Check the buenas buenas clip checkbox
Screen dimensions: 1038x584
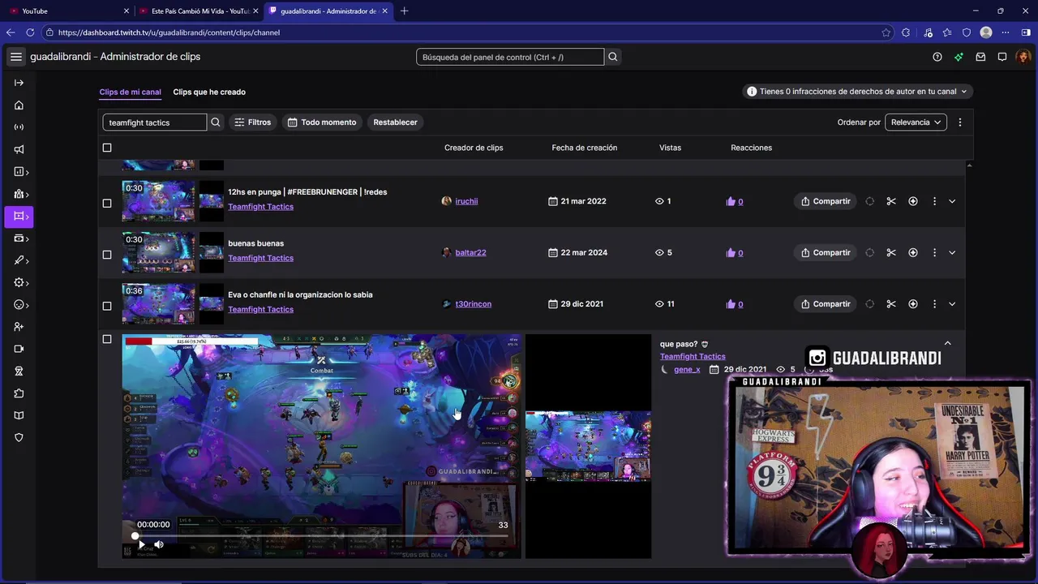pos(107,255)
